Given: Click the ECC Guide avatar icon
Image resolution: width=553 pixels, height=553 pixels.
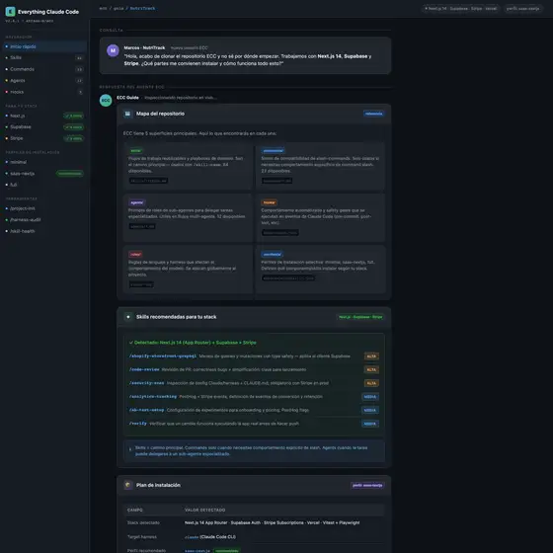Looking at the screenshot, I should [x=106, y=100].
